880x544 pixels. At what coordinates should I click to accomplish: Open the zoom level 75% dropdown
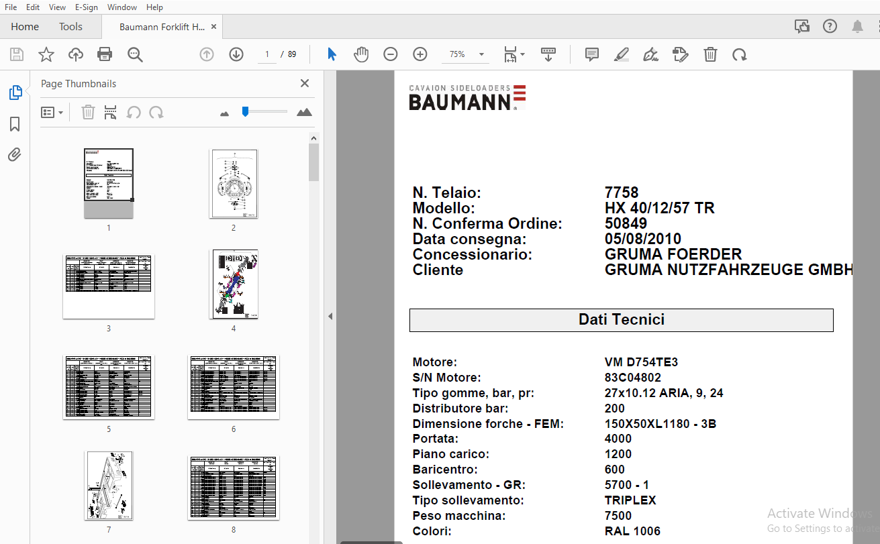pyautogui.click(x=465, y=54)
